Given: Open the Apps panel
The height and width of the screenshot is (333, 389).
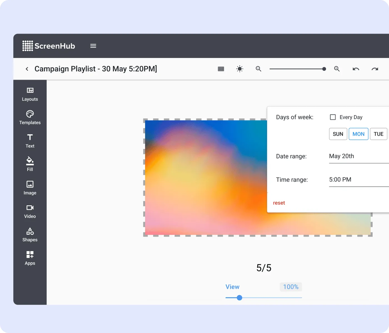Looking at the screenshot, I should point(30,258).
